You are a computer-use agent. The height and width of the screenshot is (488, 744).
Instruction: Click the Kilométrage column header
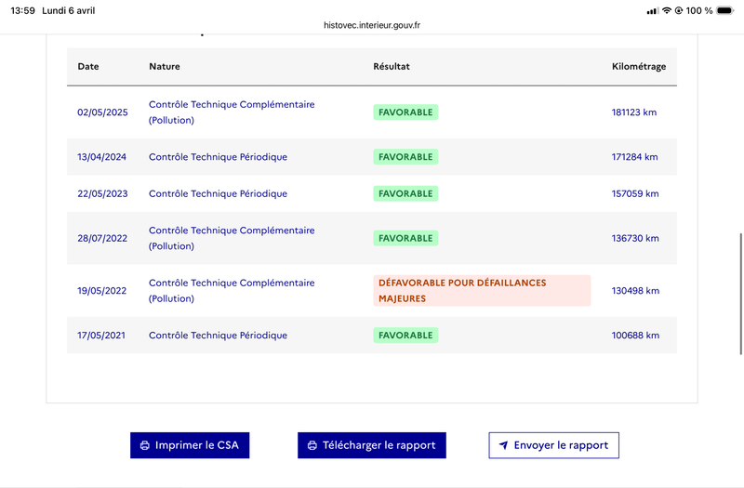click(638, 67)
